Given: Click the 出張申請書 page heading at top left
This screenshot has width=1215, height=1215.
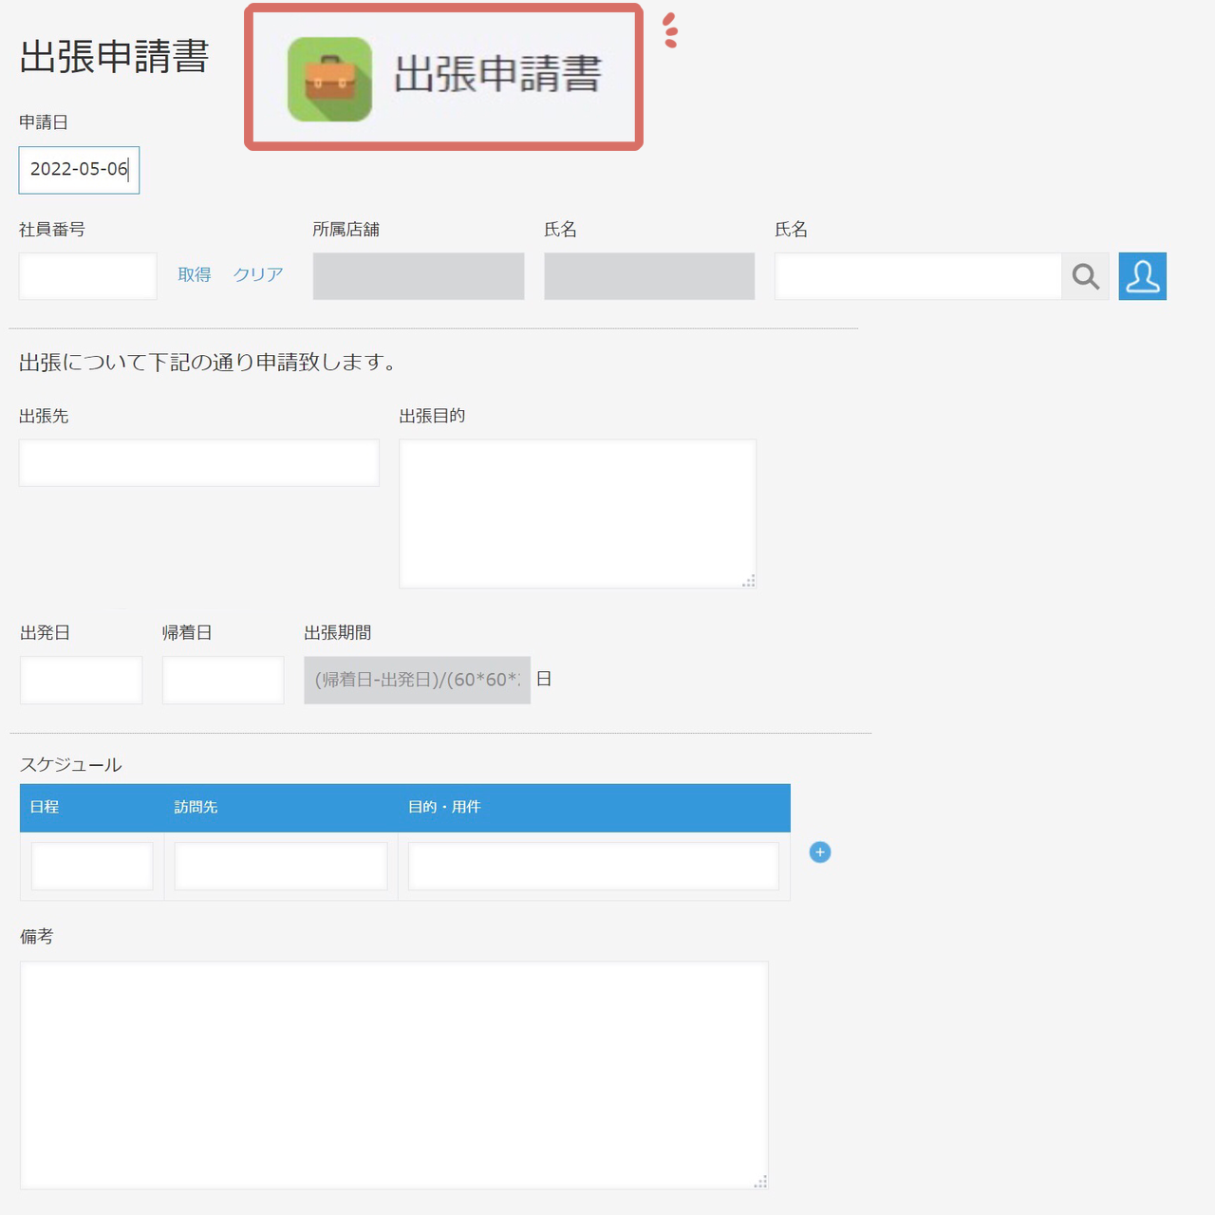Looking at the screenshot, I should coord(114,57).
